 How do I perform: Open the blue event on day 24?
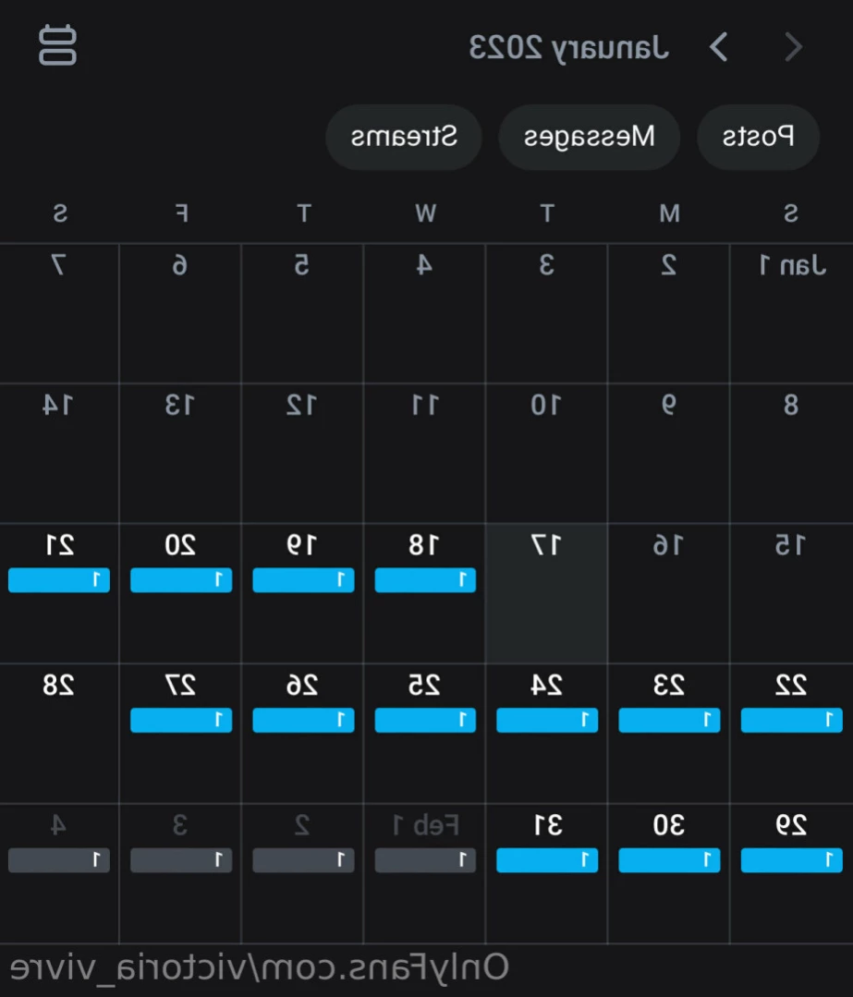click(547, 720)
